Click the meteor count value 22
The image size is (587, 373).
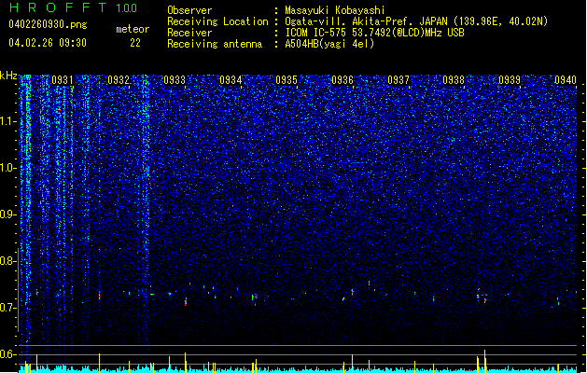point(135,43)
